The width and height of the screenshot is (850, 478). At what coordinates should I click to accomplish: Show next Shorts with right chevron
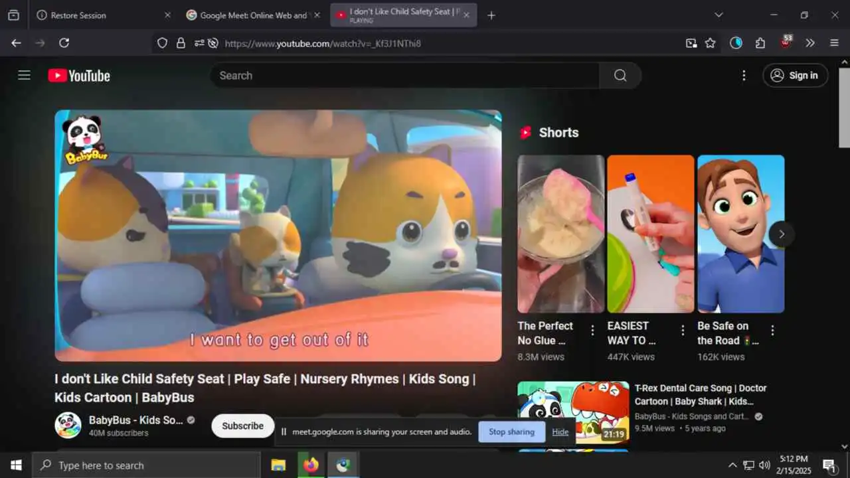click(782, 234)
